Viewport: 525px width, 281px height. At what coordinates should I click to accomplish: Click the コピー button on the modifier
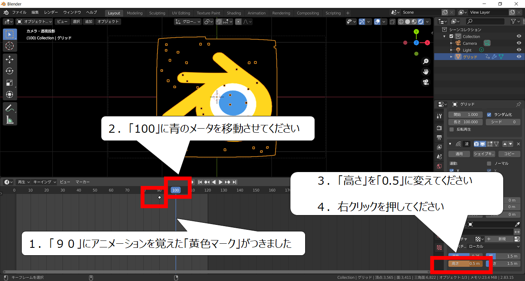tap(509, 154)
